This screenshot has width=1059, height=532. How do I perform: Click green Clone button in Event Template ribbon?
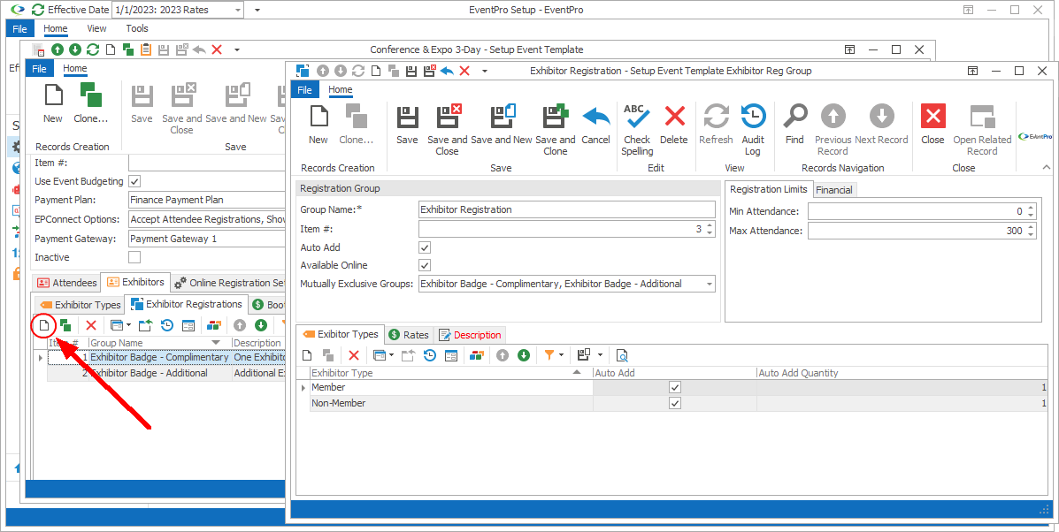tap(90, 103)
